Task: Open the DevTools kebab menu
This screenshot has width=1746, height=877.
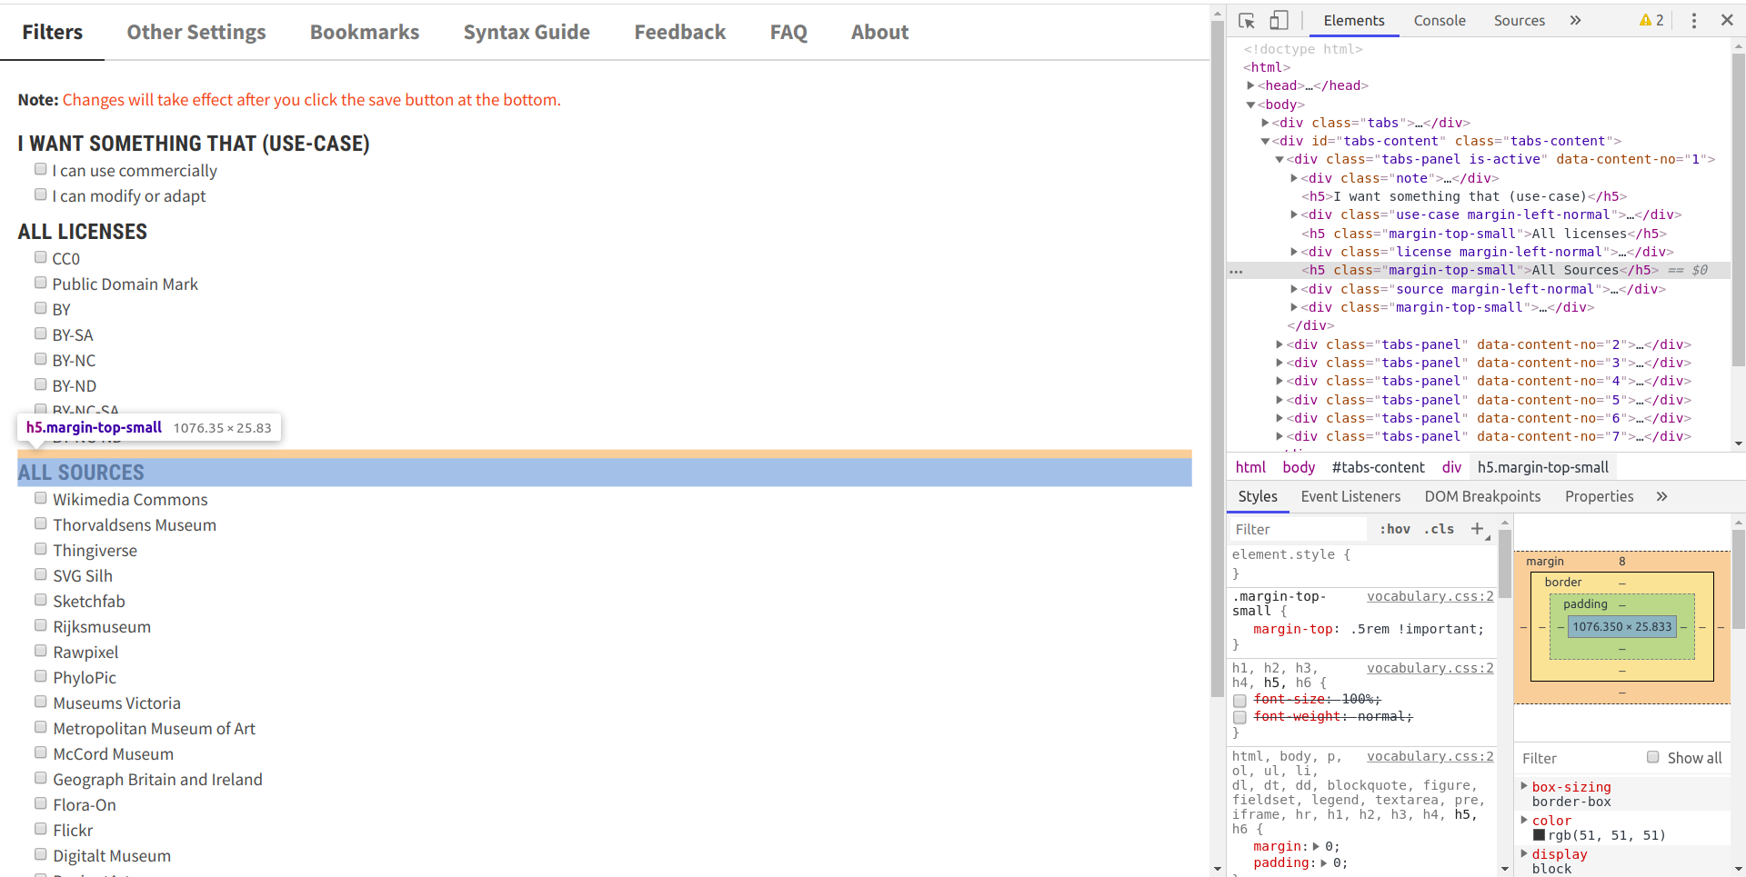Action: 1693,20
